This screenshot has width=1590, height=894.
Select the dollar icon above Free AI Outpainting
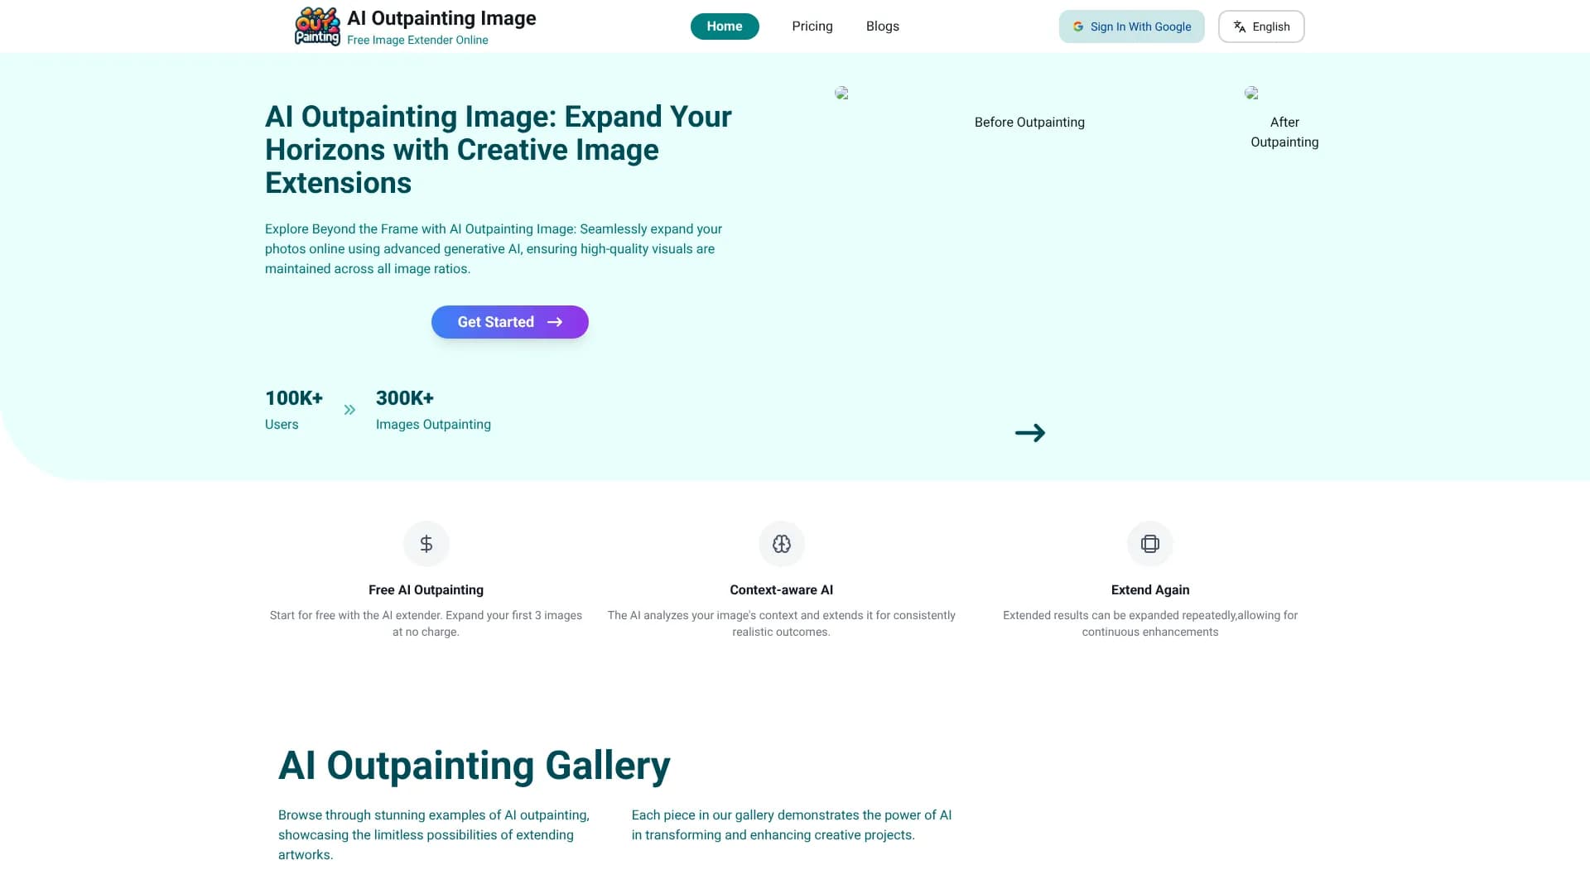pos(426,544)
